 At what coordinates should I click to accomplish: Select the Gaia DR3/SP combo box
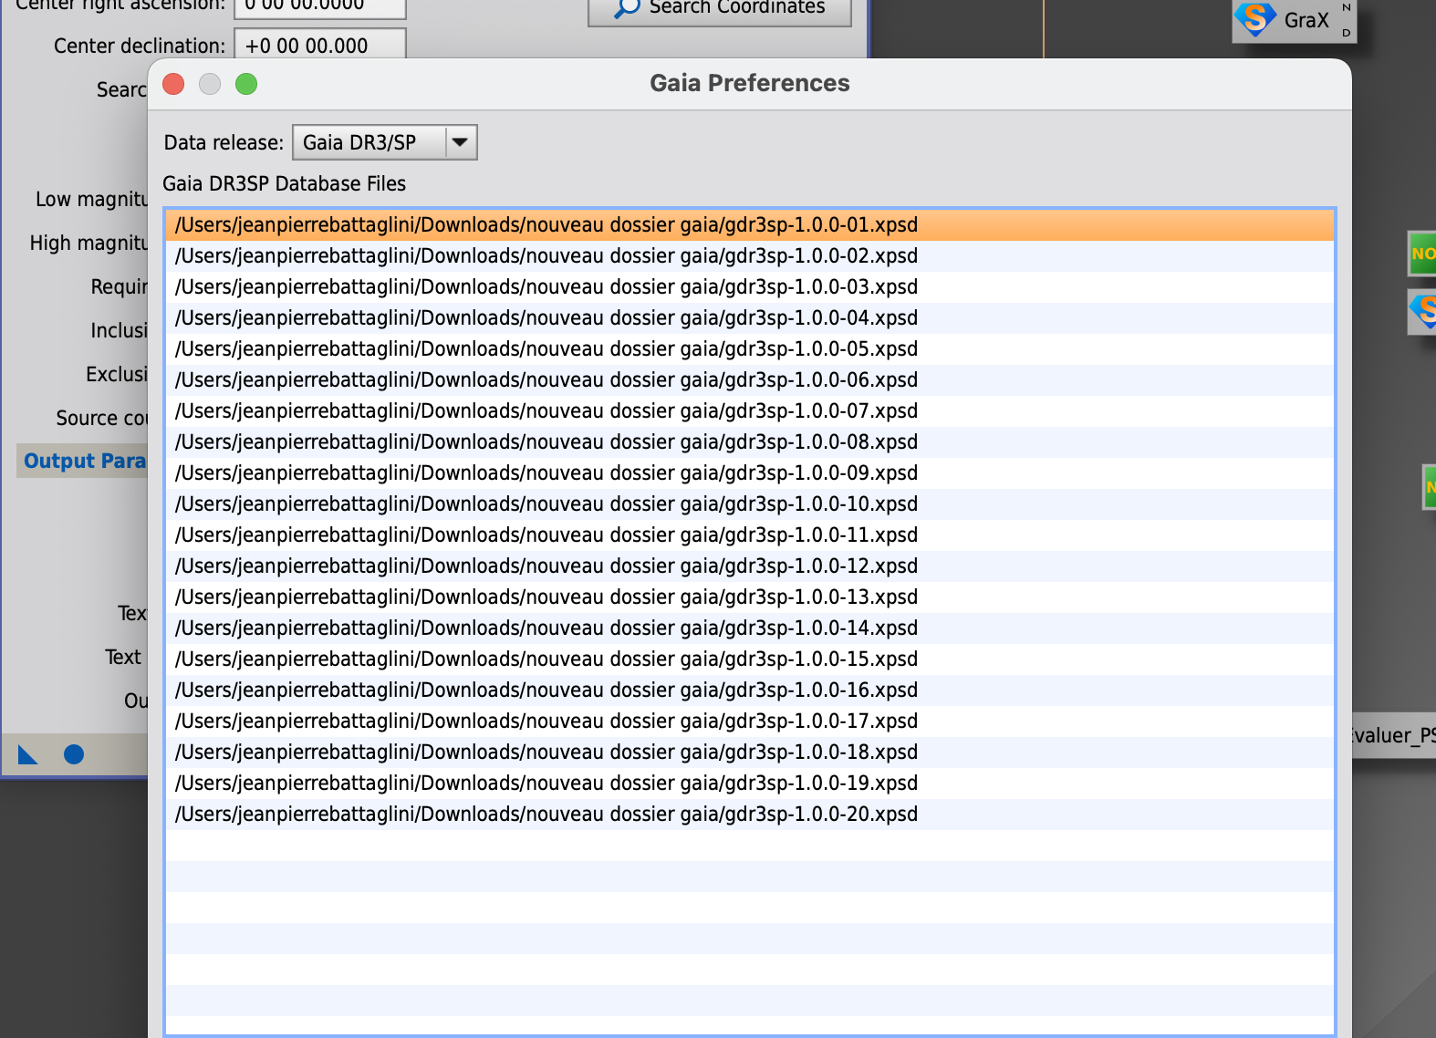click(384, 142)
